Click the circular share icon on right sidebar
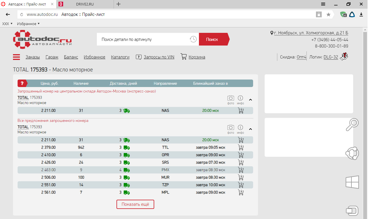369x219 pixels. coord(352,153)
